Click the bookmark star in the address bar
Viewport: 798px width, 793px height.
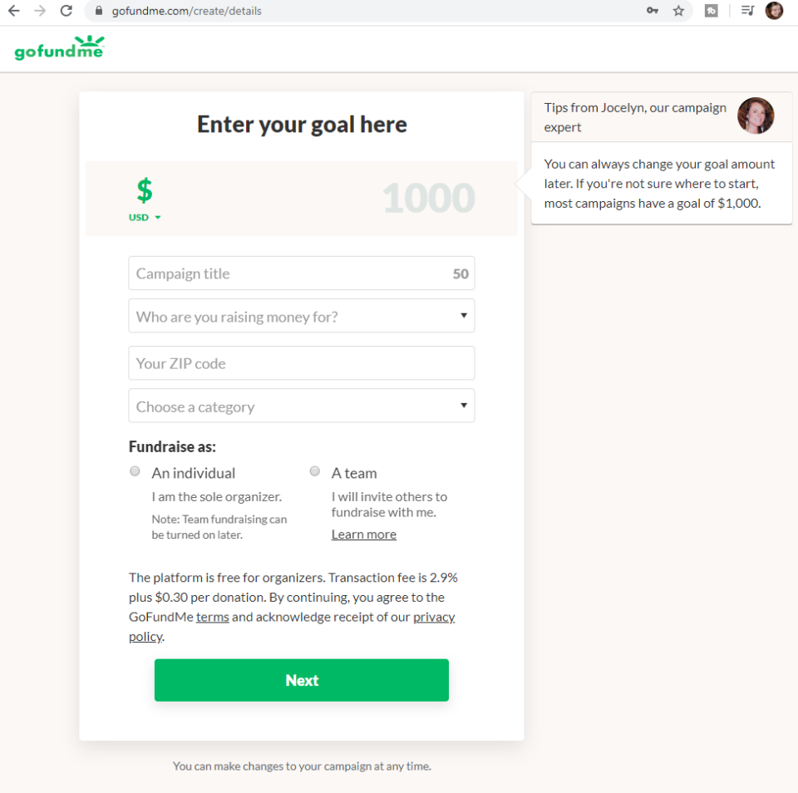click(x=679, y=11)
